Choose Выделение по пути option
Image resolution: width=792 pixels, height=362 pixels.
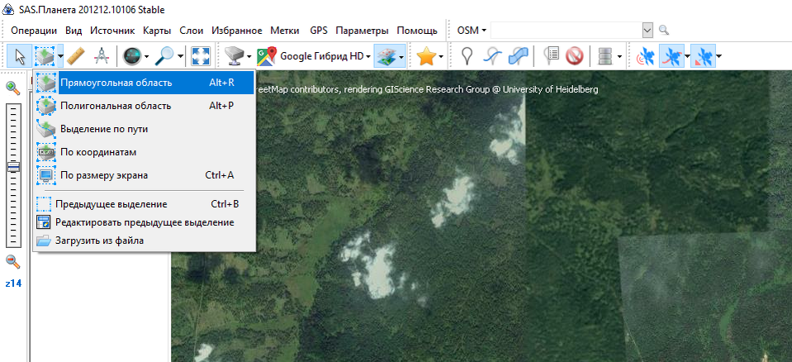pyautogui.click(x=145, y=129)
